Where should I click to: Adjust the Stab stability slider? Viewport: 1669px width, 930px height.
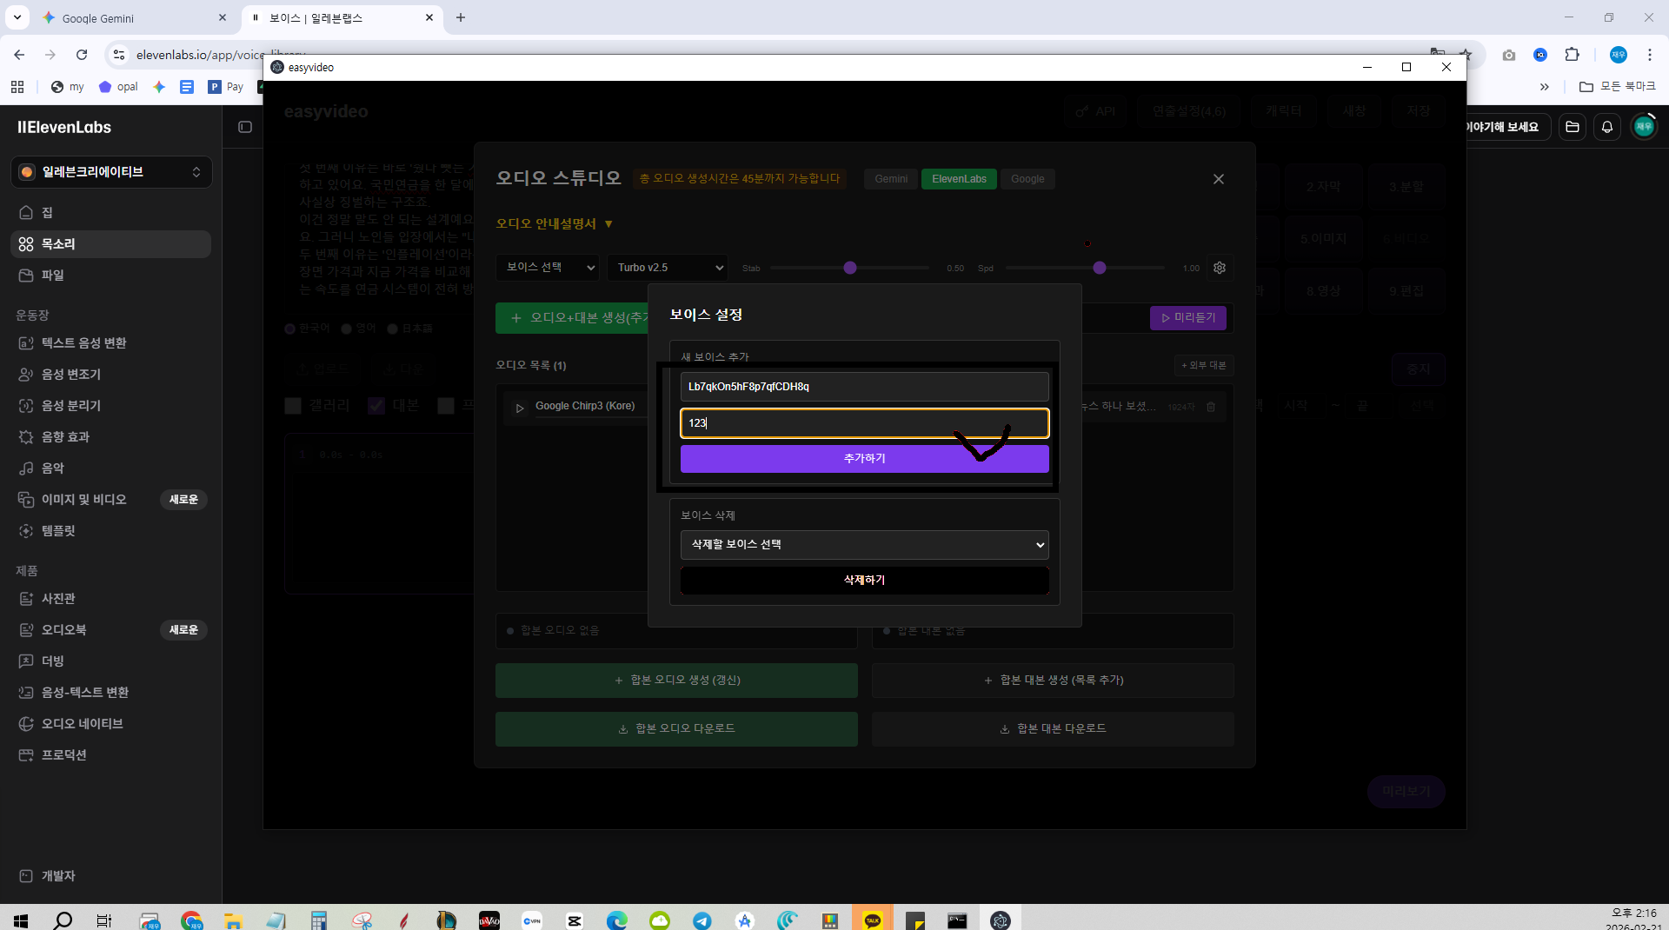click(x=850, y=268)
